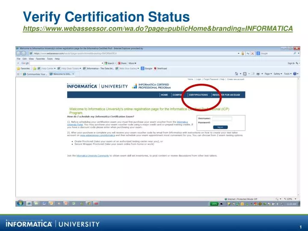
Task: Open the address bar history dropdown arrow
Action: (239, 53)
